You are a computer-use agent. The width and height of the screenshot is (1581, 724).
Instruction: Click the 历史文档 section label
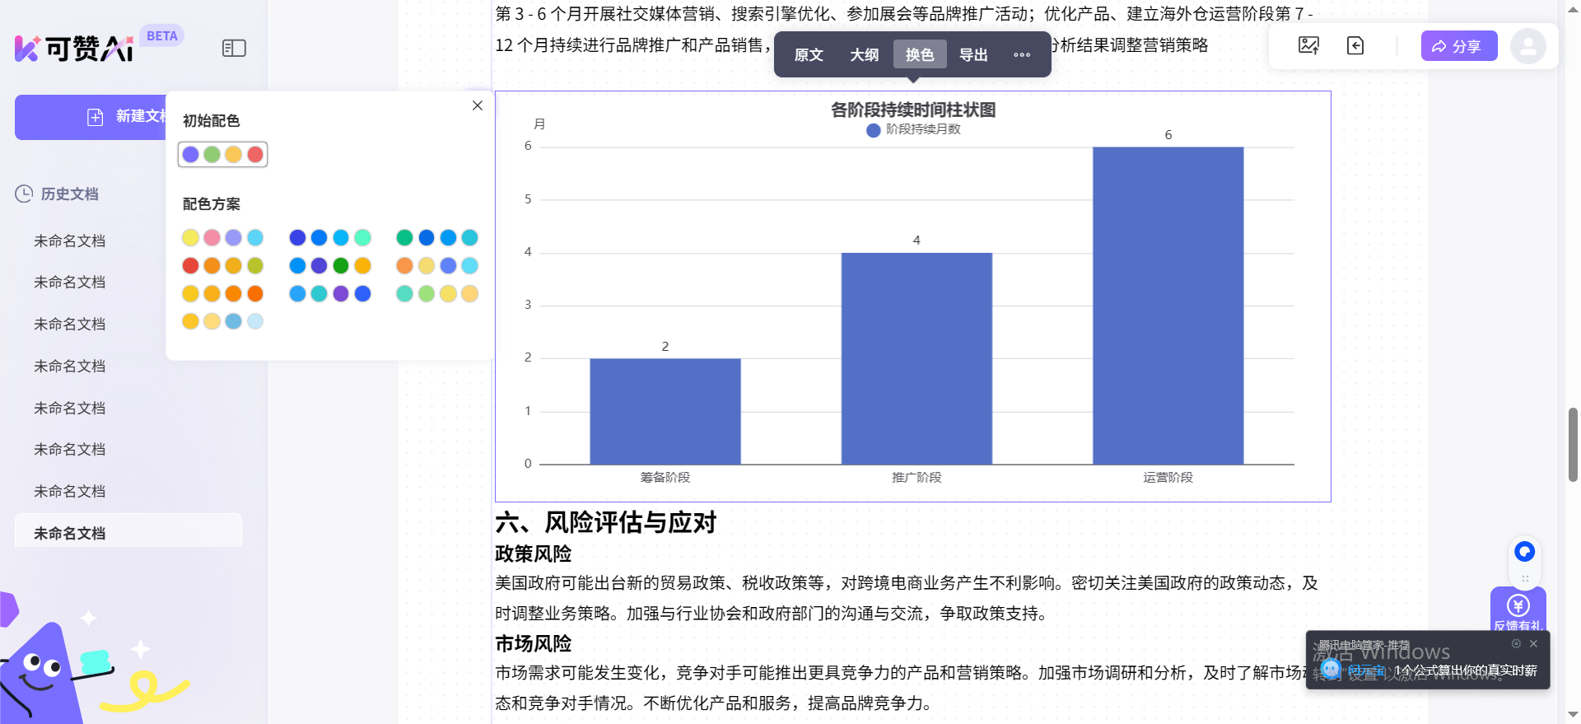coord(70,194)
